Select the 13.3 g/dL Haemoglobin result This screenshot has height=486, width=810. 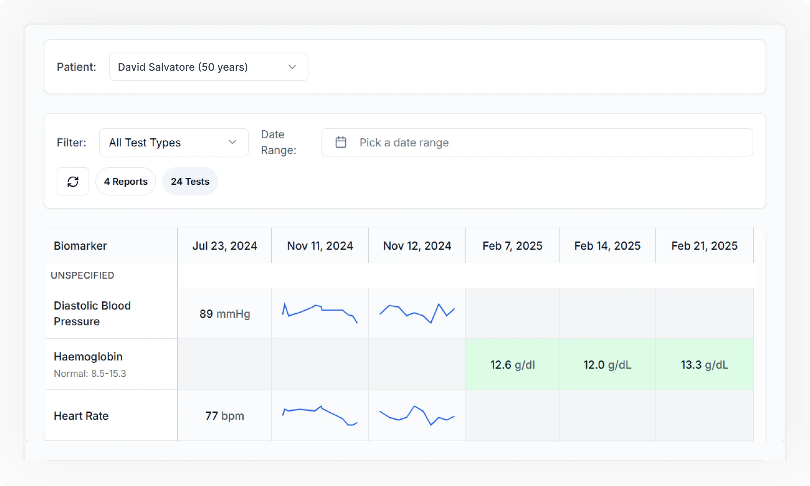(x=704, y=364)
